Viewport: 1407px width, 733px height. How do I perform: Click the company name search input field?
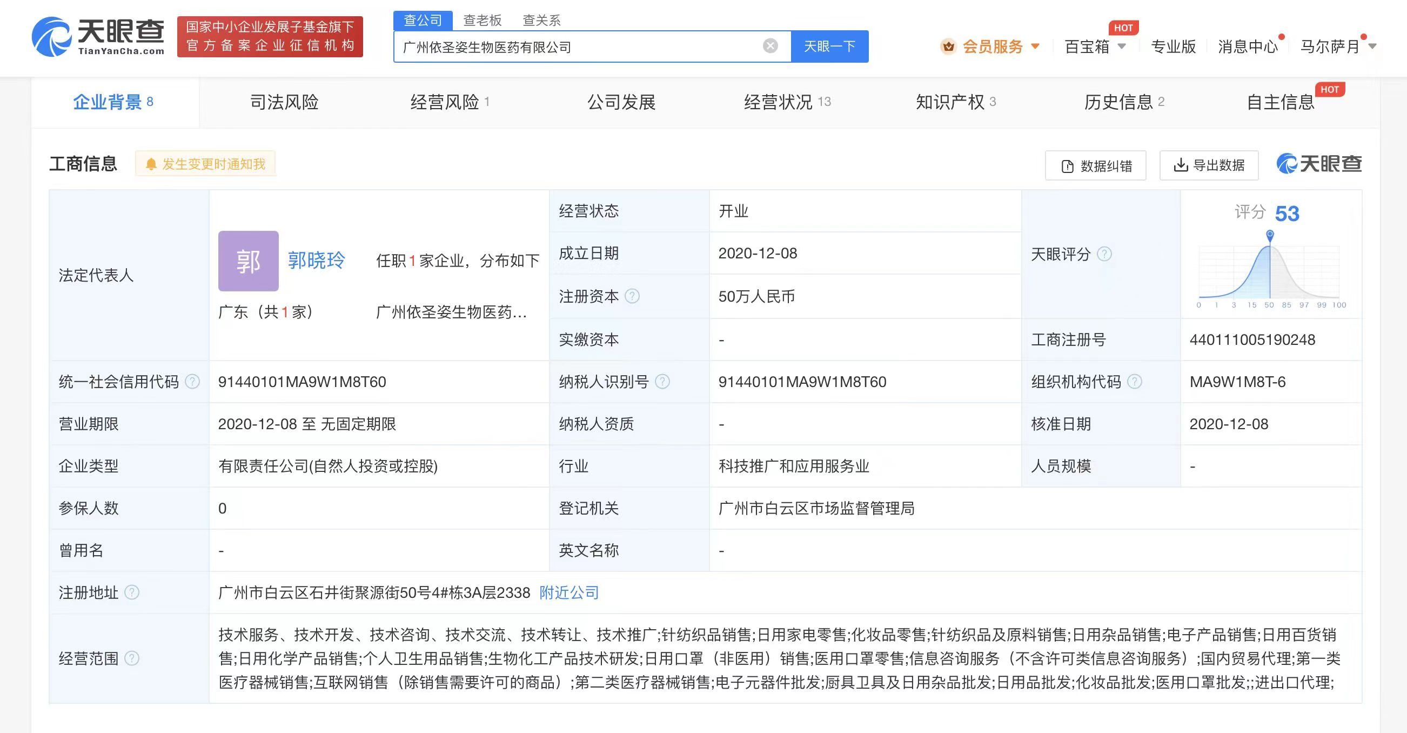573,47
